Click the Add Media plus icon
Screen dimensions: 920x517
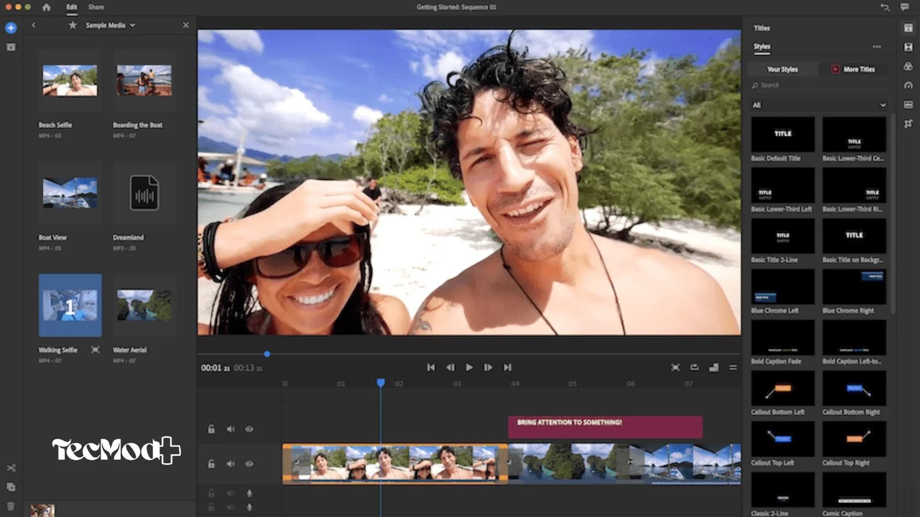tap(11, 27)
